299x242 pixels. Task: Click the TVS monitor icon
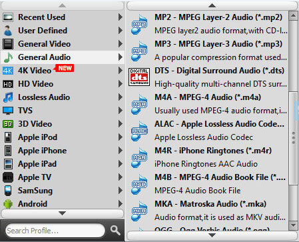[x=8, y=111]
